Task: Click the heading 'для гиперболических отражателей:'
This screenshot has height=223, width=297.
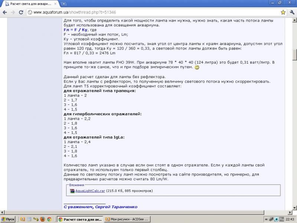Action: click(x=103, y=114)
